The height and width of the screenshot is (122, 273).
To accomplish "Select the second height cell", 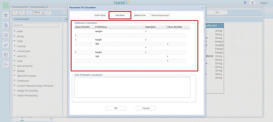I will [x=119, y=52].
